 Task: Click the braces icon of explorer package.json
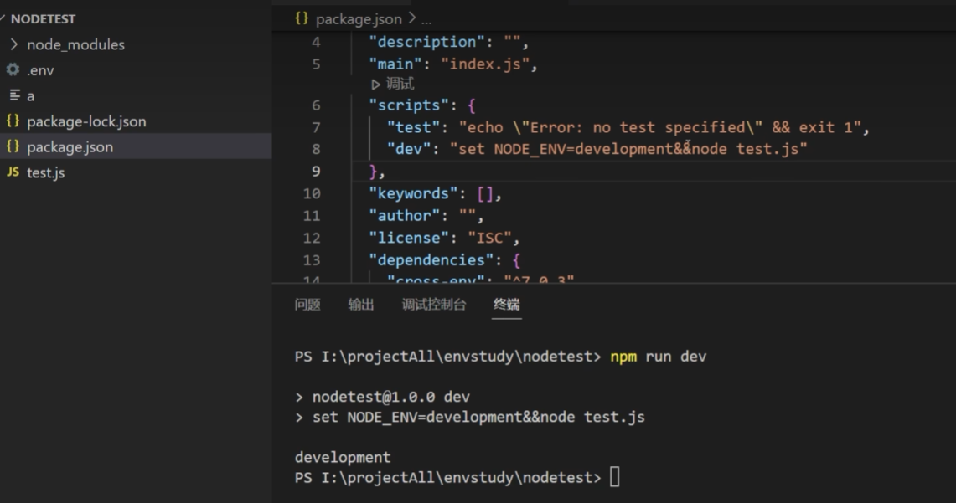[x=13, y=146]
